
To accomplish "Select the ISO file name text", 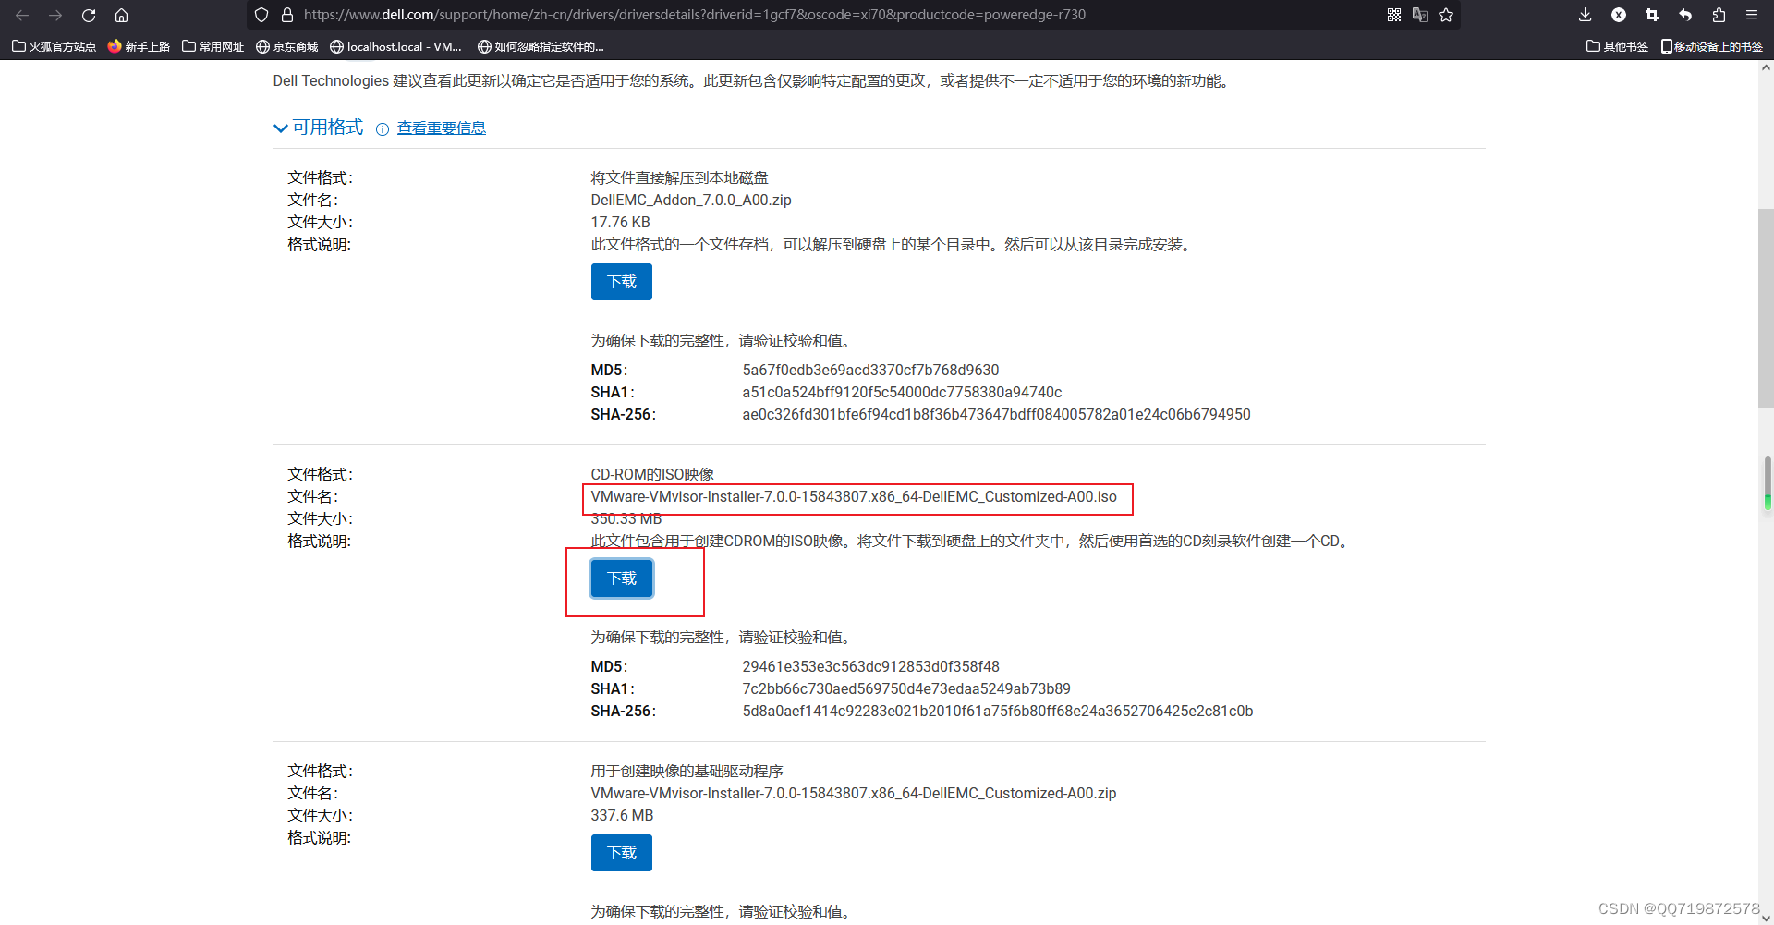I will coord(854,496).
